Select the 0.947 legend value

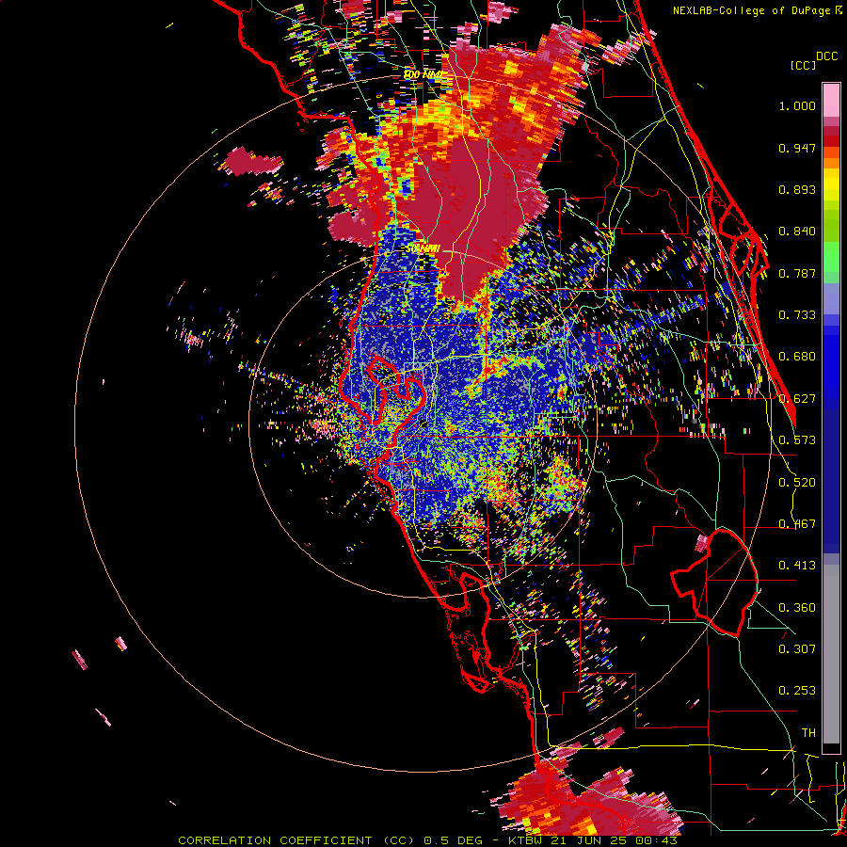pyautogui.click(x=797, y=148)
